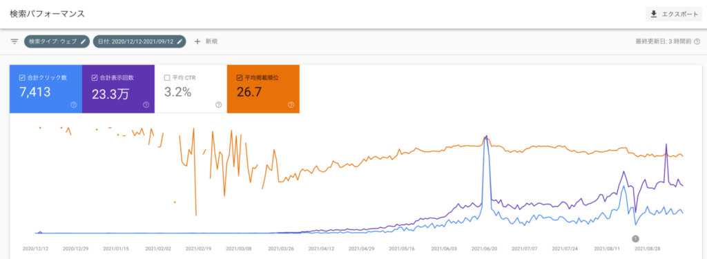This screenshot has width=707, height=259.
Task: Click the export download arrow icon
Action: (x=654, y=15)
